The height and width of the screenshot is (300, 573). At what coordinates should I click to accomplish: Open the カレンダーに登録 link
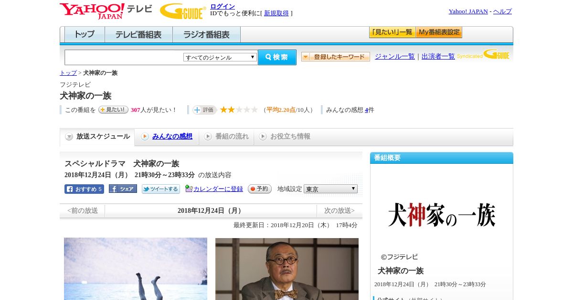pos(218,189)
